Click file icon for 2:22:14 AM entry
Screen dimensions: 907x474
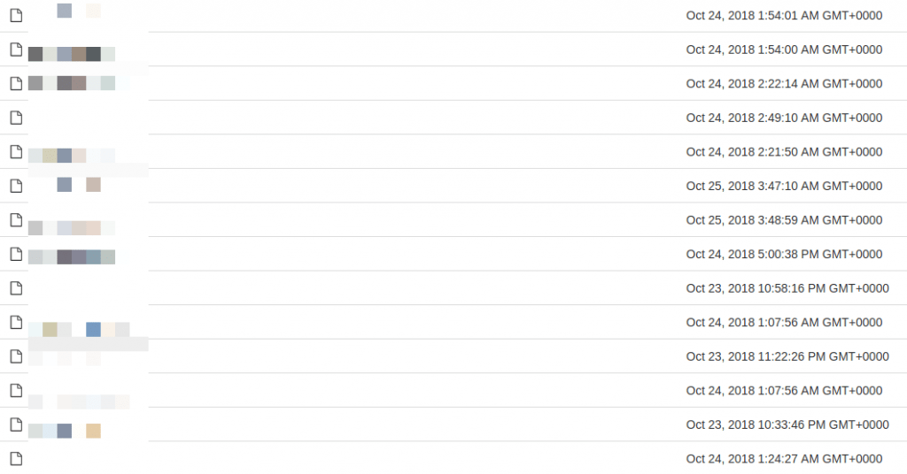click(15, 83)
